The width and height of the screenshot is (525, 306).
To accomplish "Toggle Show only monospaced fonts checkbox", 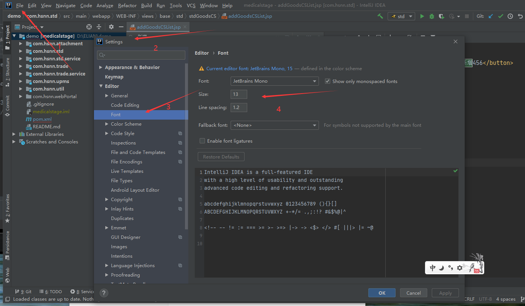I will [x=328, y=81].
